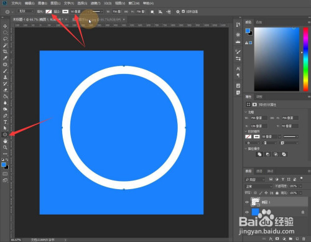Open the fill color swatch in options bar

49,12
